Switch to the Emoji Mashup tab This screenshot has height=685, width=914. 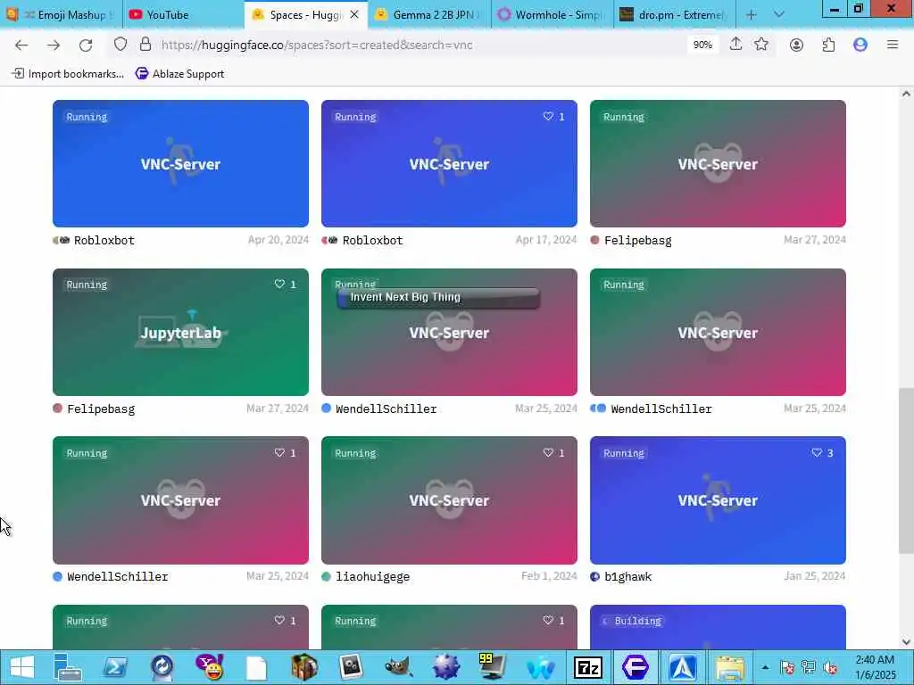[x=62, y=14]
